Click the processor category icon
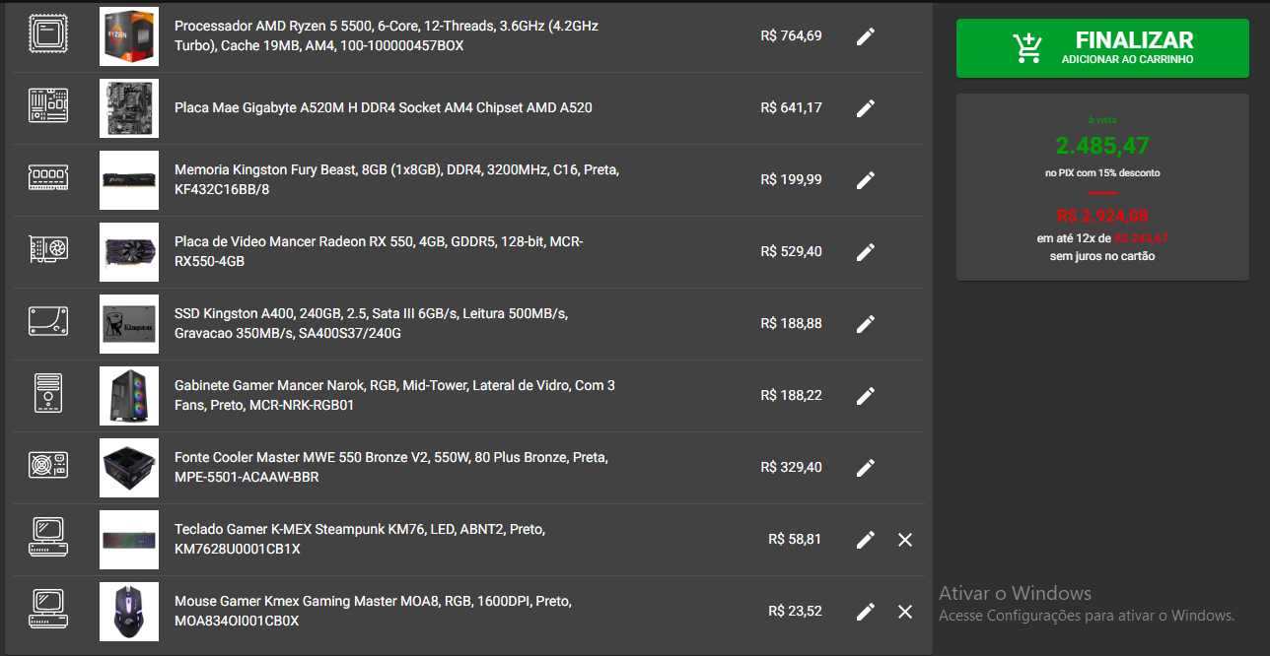Viewport: 1270px width, 656px height. (x=48, y=35)
